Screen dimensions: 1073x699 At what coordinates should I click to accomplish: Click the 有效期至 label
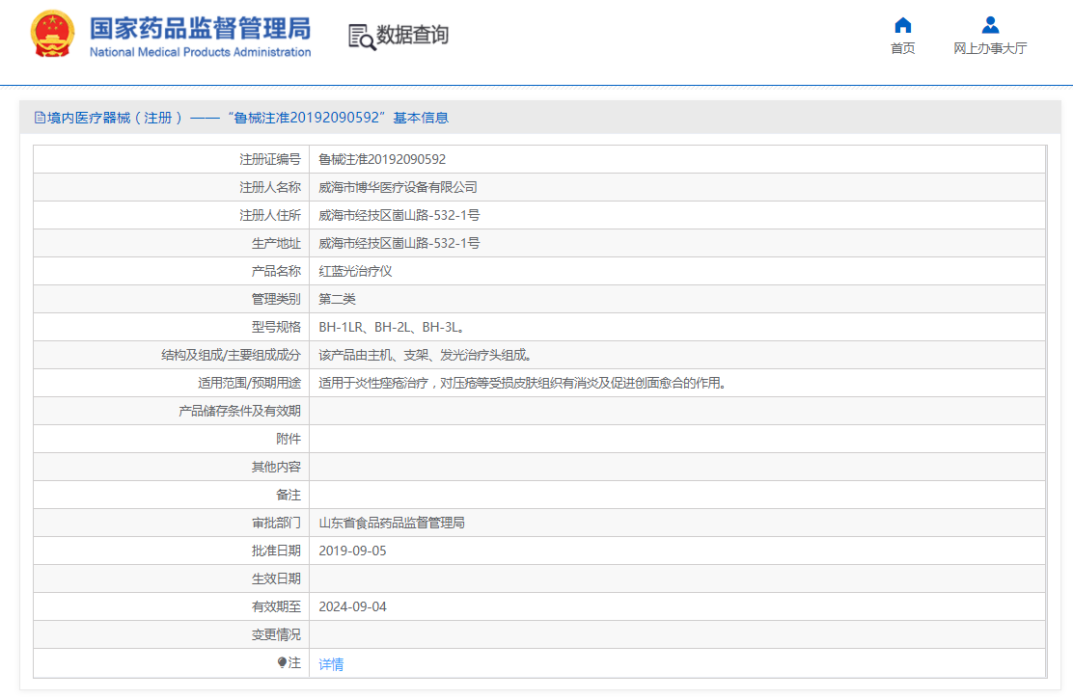point(276,607)
